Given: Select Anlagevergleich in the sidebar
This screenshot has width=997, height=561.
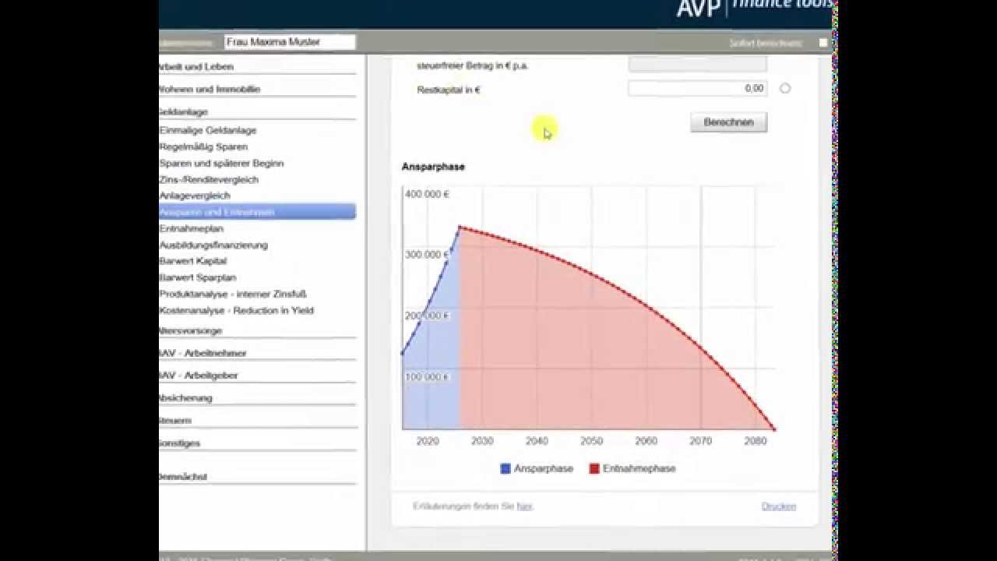Looking at the screenshot, I should (195, 196).
